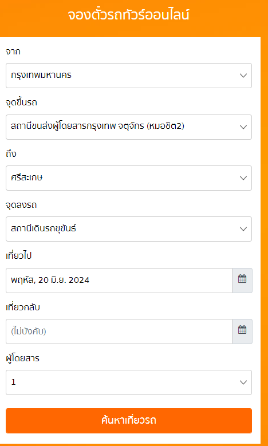
Task: Focus the return date field (ไม่บังคับ)
Action: (x=119, y=331)
